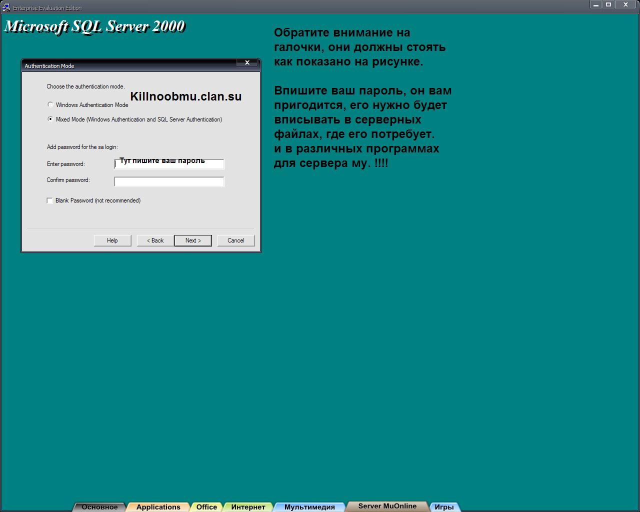The width and height of the screenshot is (640, 512).
Task: Choose the Mixed Mode authentication option
Action: point(50,119)
